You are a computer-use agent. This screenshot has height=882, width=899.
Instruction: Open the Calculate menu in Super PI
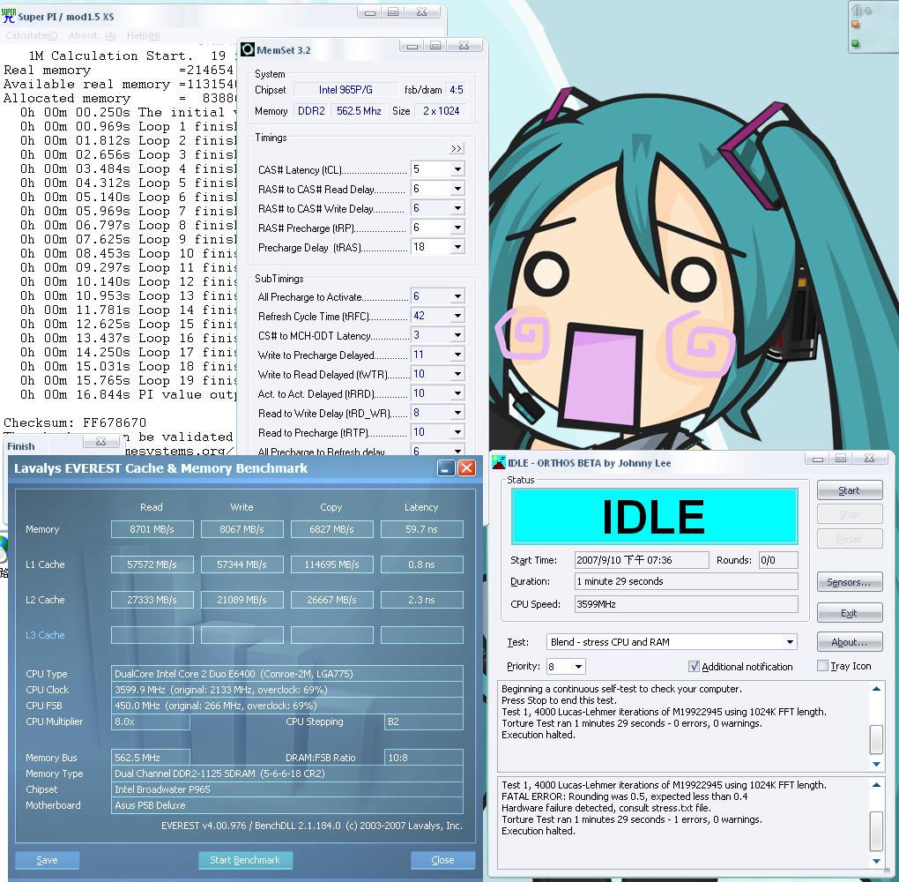[x=31, y=36]
